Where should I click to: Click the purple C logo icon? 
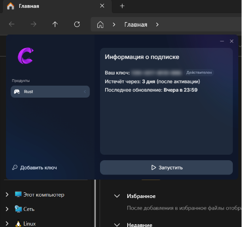click(x=26, y=56)
